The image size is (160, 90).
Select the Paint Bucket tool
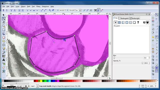pyautogui.click(x=4, y=71)
